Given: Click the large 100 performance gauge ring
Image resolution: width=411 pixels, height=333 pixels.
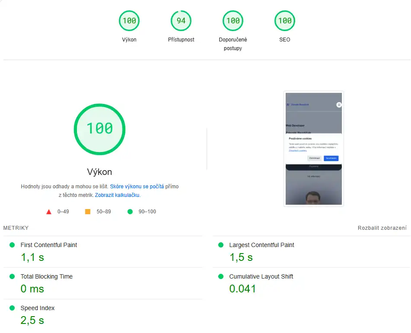Looking at the screenshot, I should (x=100, y=129).
